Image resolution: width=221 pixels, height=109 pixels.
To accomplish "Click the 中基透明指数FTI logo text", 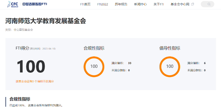I will (35, 4).
